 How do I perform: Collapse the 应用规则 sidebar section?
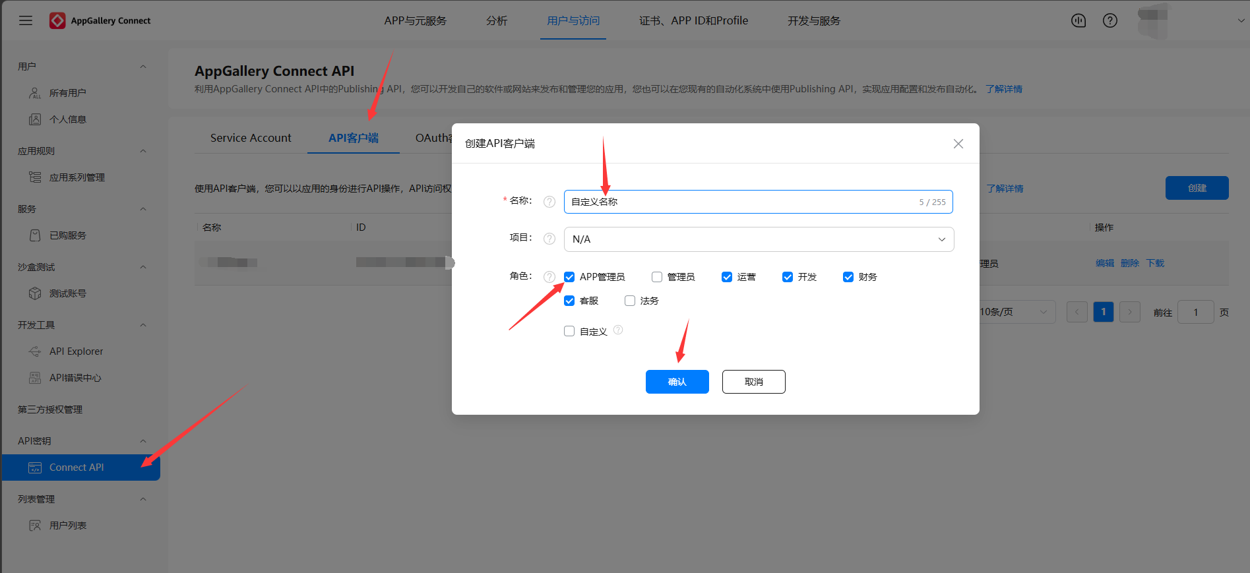point(143,151)
